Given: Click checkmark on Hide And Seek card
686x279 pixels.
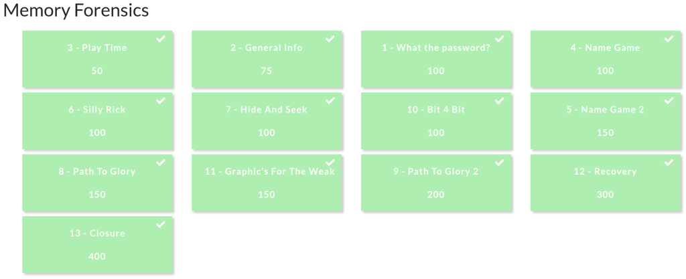Looking at the screenshot, I should tap(330, 100).
